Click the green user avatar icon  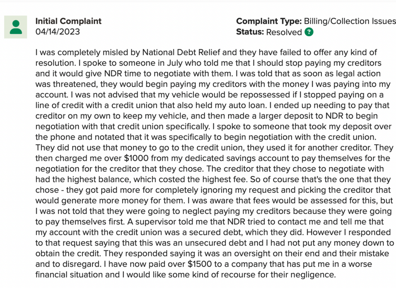[15, 27]
